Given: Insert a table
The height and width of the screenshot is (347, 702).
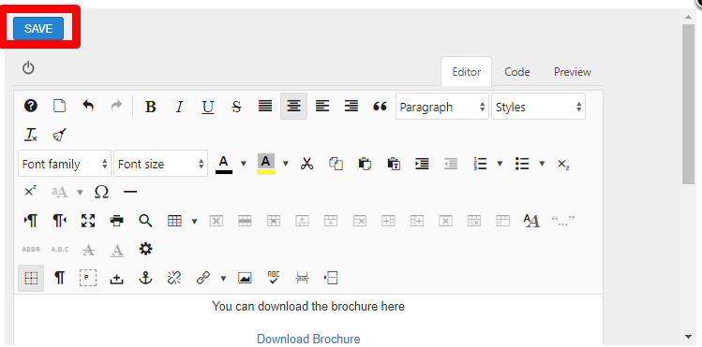Looking at the screenshot, I should coord(174,221).
